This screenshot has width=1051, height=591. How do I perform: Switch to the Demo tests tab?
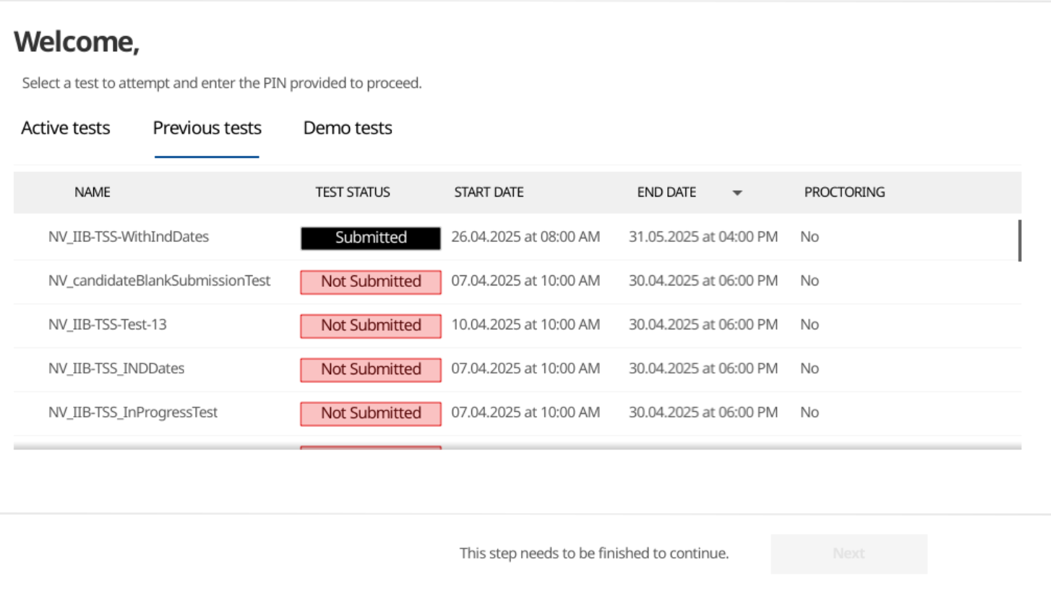point(348,128)
